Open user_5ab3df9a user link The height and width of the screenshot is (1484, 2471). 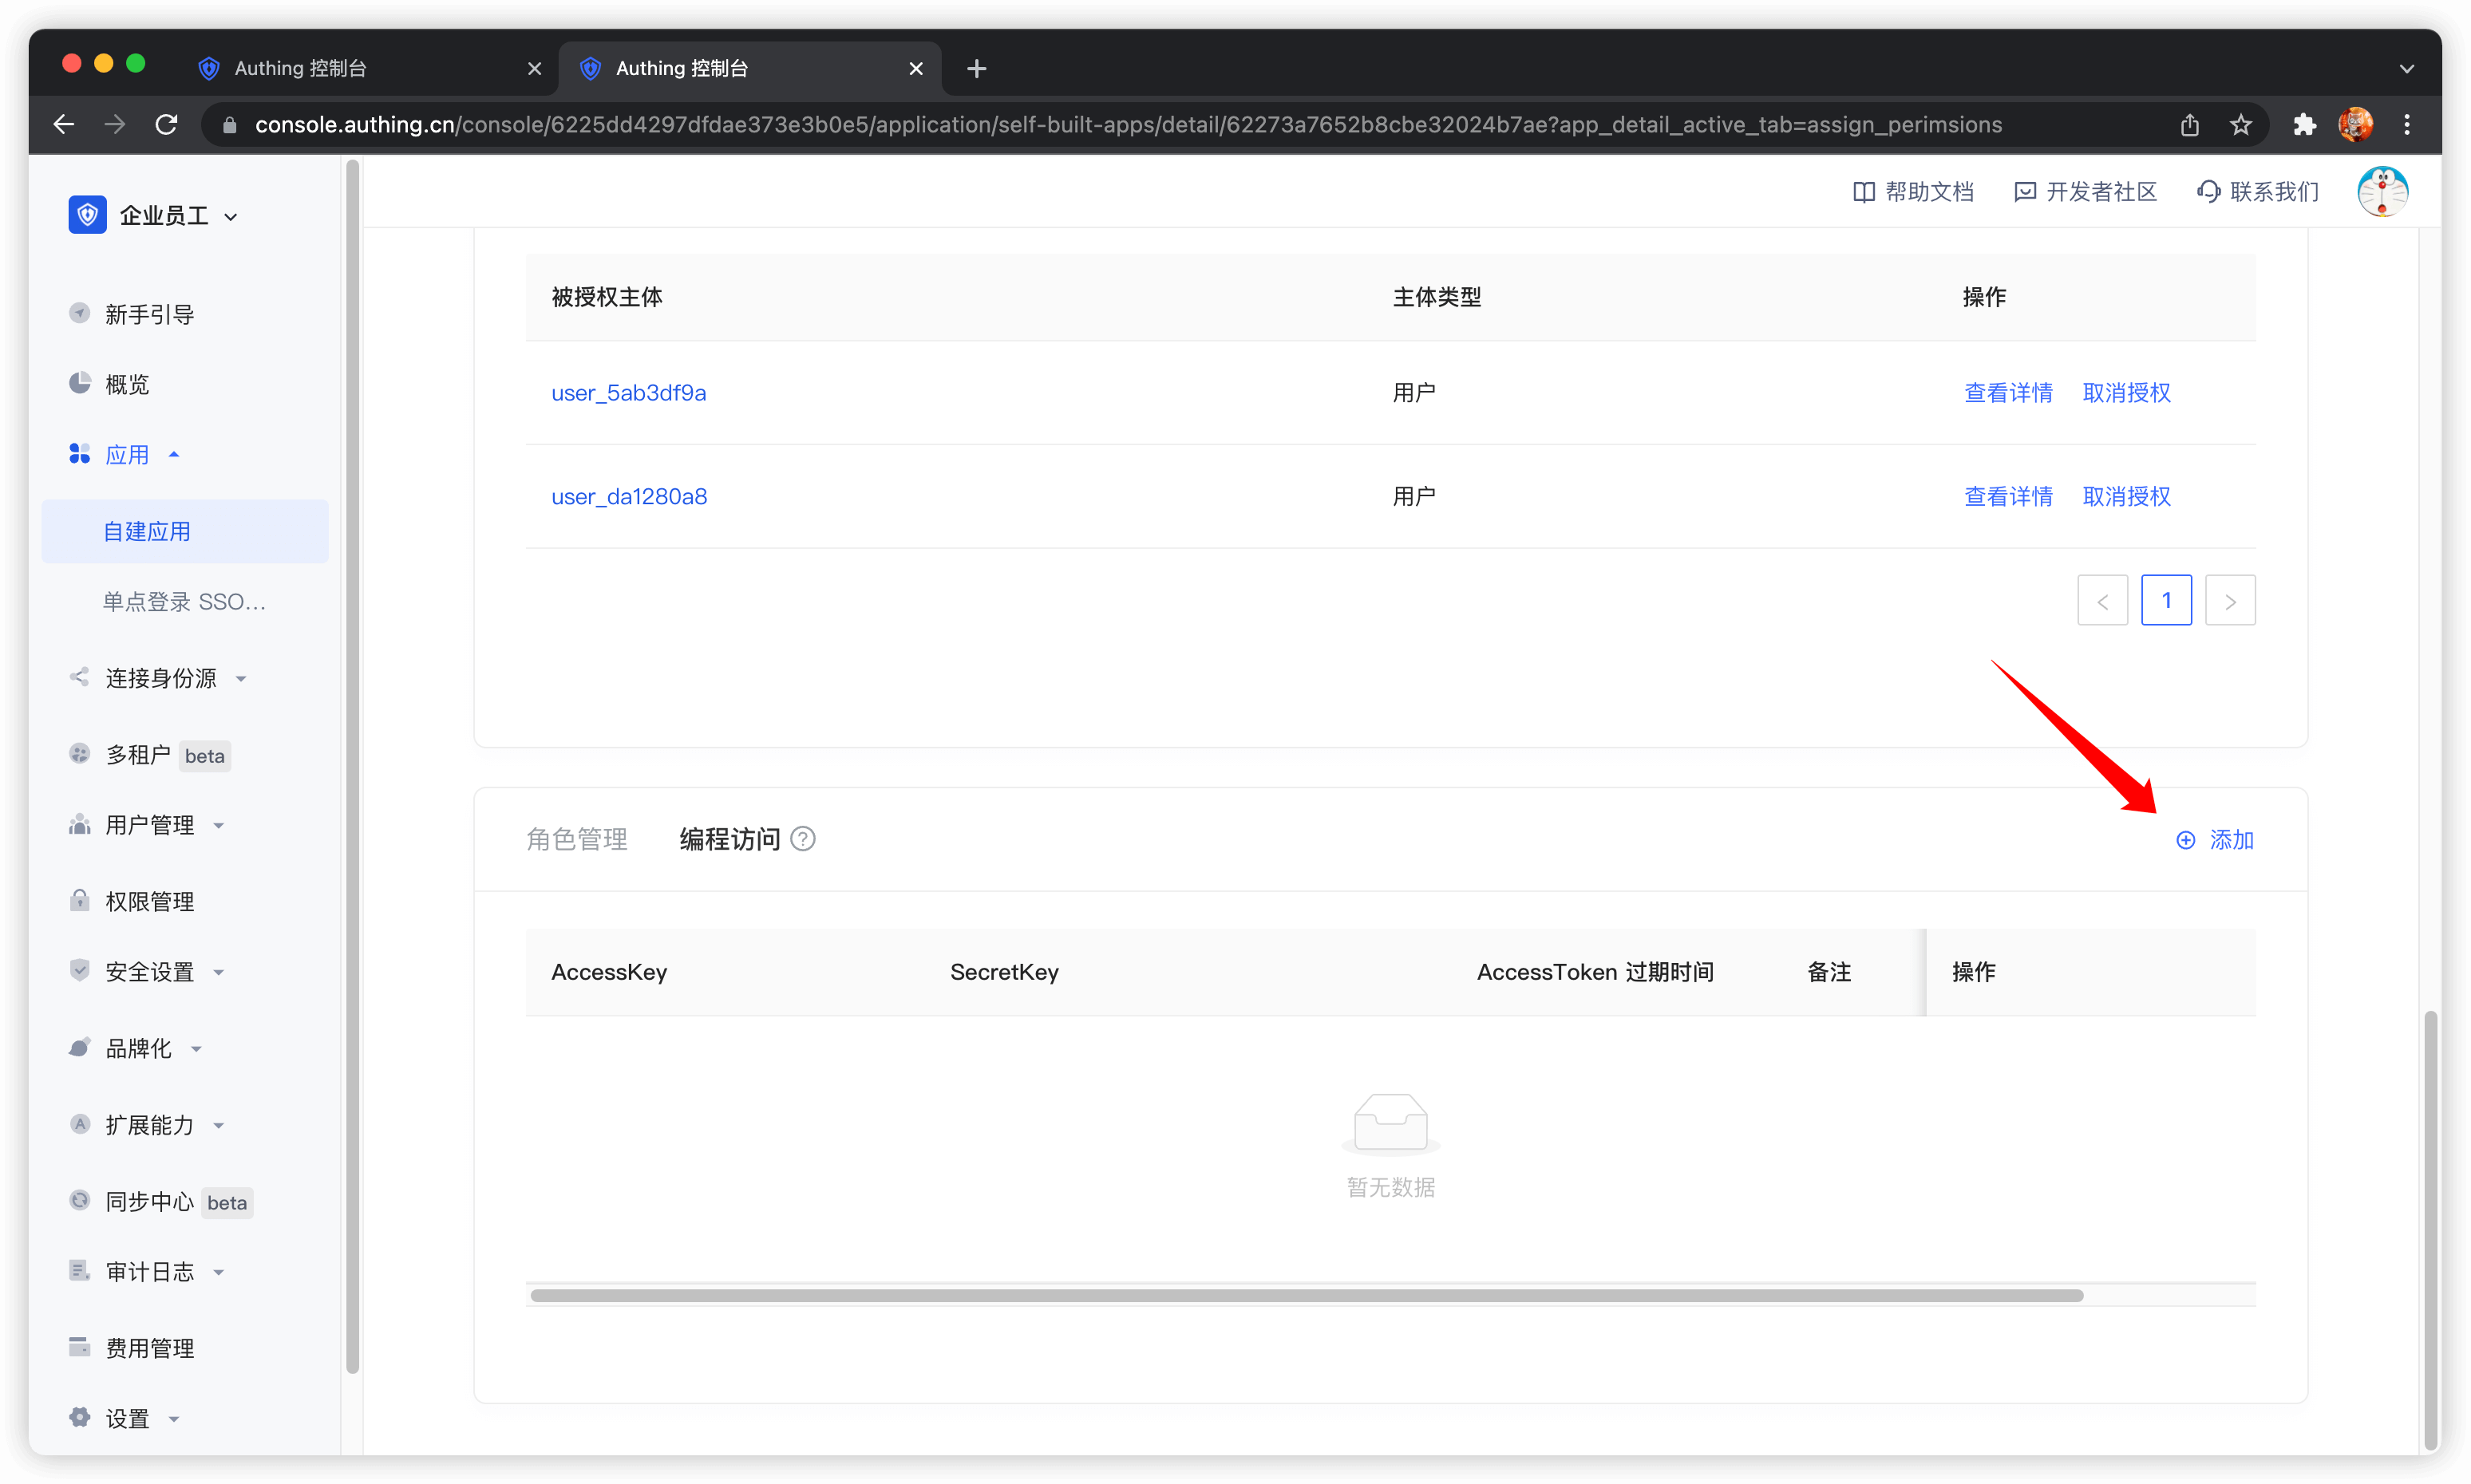coord(628,393)
